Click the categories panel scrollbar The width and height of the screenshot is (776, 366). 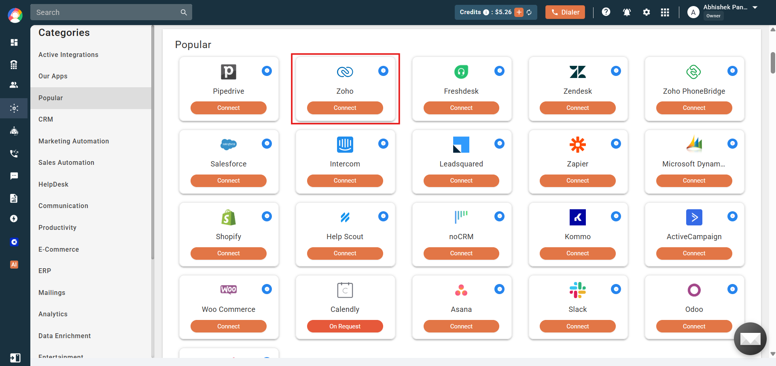pyautogui.click(x=153, y=142)
